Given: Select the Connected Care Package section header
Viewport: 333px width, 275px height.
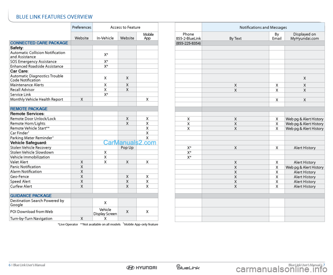Looking at the screenshot, I should pos(39,43).
